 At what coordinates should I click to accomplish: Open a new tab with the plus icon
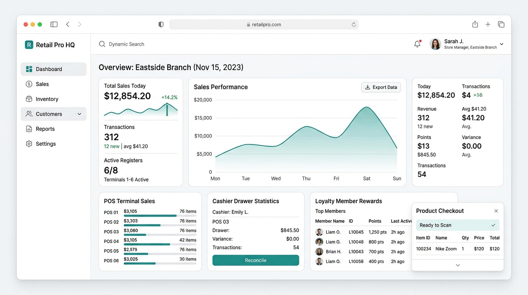tap(488, 24)
